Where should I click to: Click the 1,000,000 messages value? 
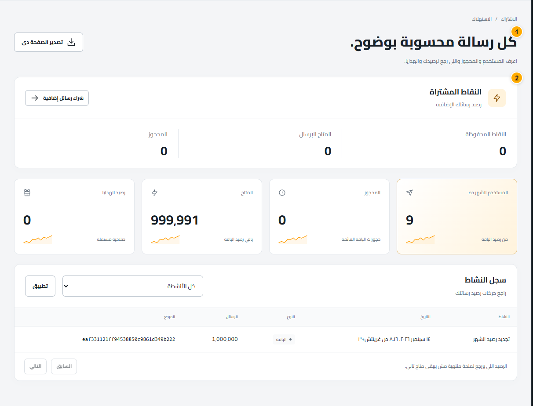pos(225,339)
